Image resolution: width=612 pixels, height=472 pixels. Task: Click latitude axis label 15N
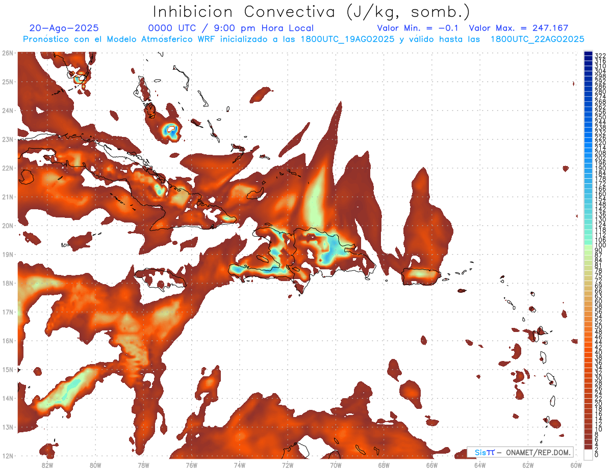point(8,369)
